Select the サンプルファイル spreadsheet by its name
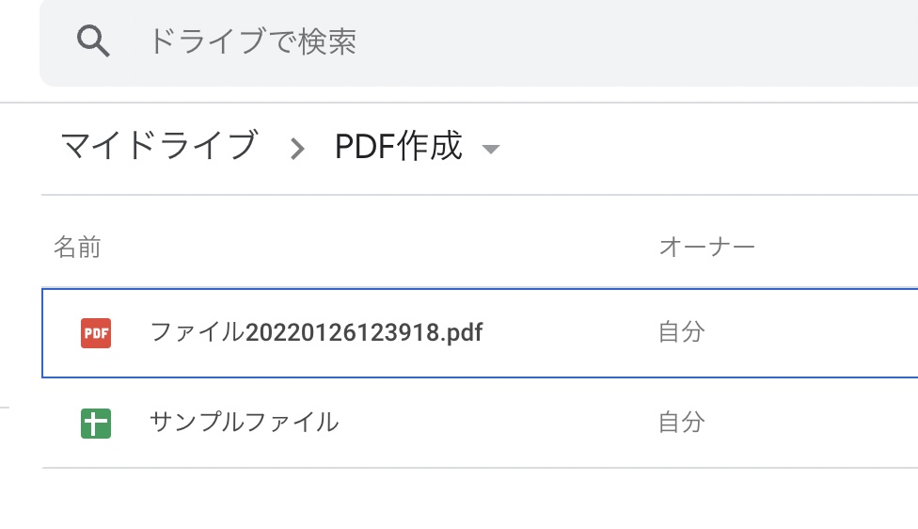The height and width of the screenshot is (529, 918). point(244,423)
